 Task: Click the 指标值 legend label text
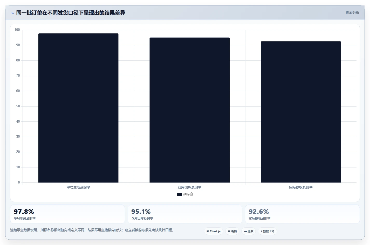point(188,194)
